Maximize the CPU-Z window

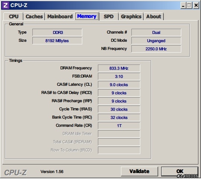pyautogui.click(x=189, y=6)
